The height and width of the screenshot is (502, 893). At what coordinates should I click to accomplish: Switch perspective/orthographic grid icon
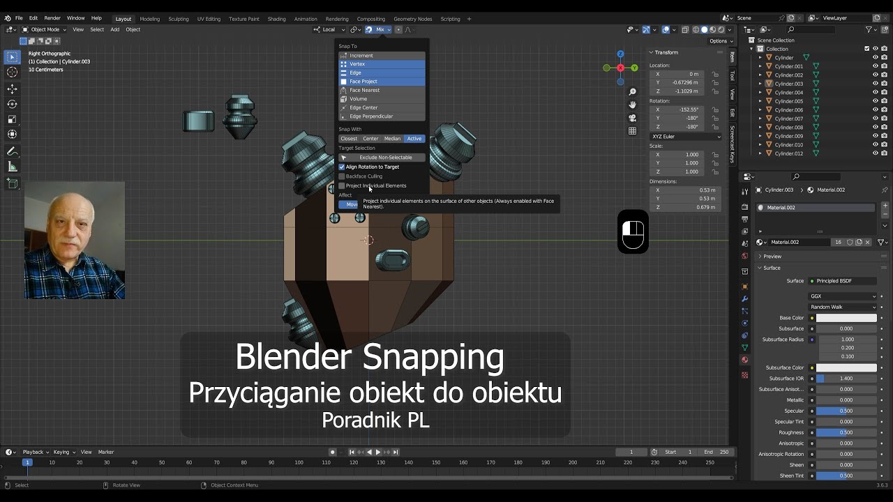click(x=633, y=130)
